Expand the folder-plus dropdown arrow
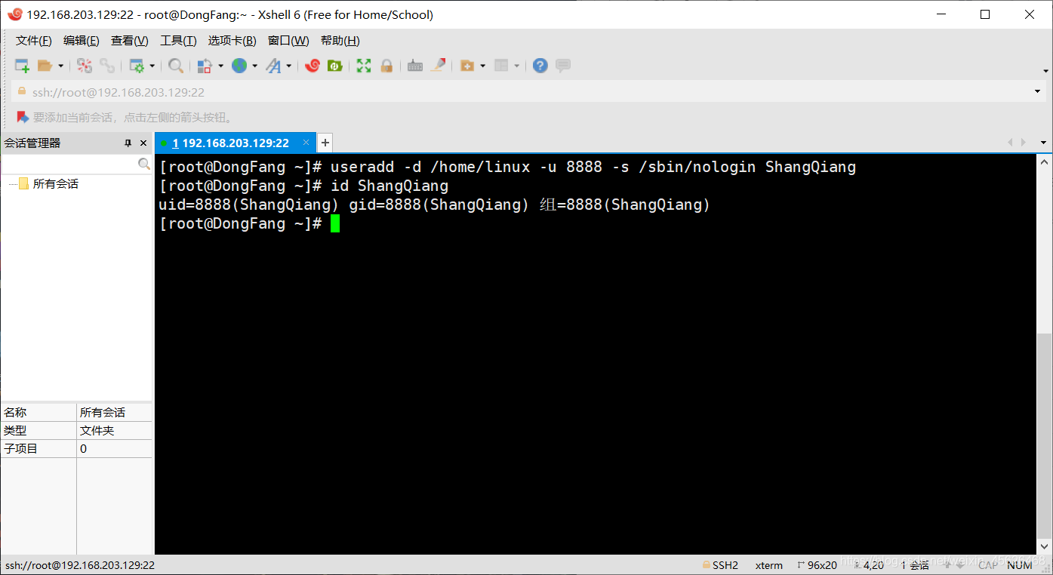The height and width of the screenshot is (575, 1053). [x=482, y=66]
